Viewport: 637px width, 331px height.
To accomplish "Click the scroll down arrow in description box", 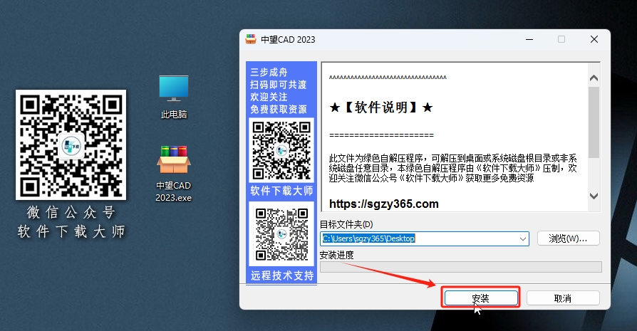I will click(594, 196).
